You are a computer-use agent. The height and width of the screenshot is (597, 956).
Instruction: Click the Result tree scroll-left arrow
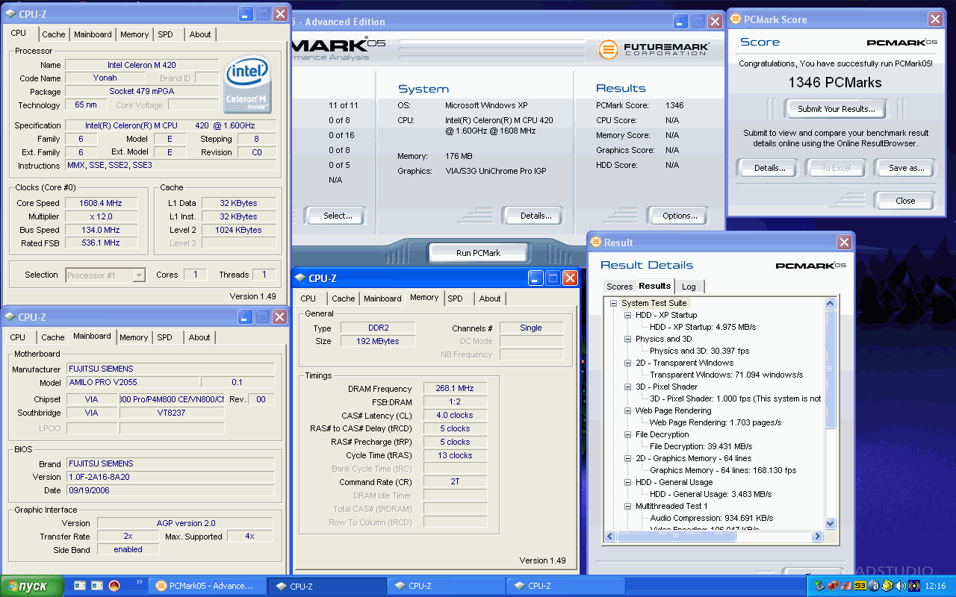pos(610,536)
